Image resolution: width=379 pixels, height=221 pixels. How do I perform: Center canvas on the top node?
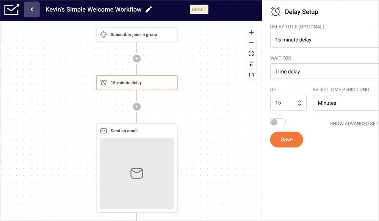pyautogui.click(x=251, y=64)
